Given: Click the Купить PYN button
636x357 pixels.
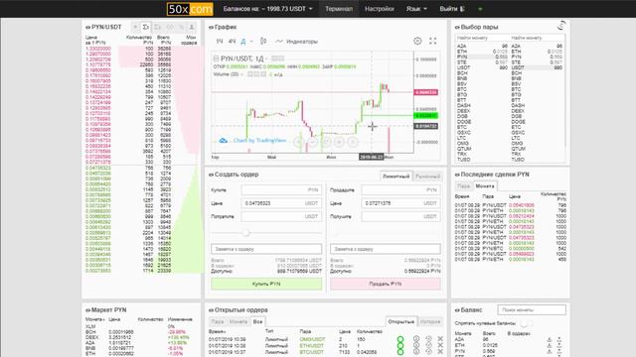Looking at the screenshot, I should [266, 284].
